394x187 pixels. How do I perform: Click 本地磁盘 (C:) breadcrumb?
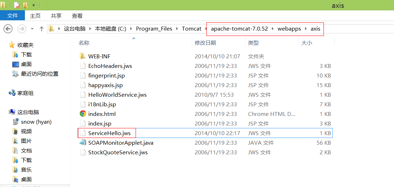tap(111, 28)
